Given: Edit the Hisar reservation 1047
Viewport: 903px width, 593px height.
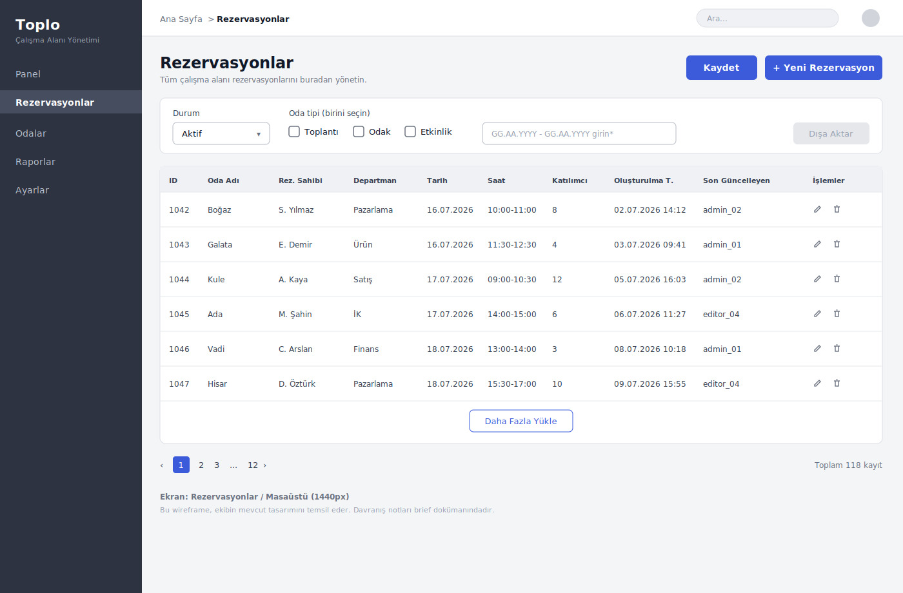Looking at the screenshot, I should click(x=817, y=384).
